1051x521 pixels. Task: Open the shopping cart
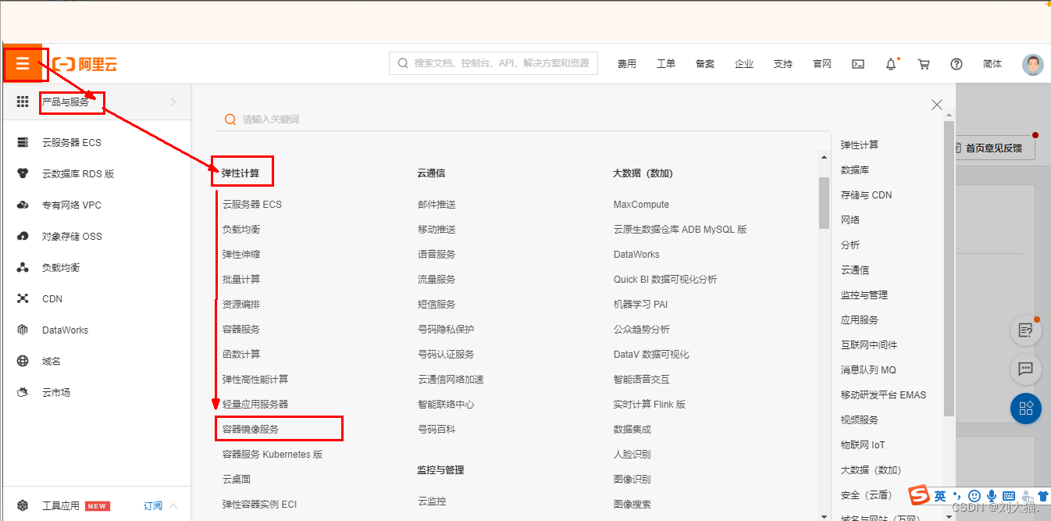click(x=924, y=64)
